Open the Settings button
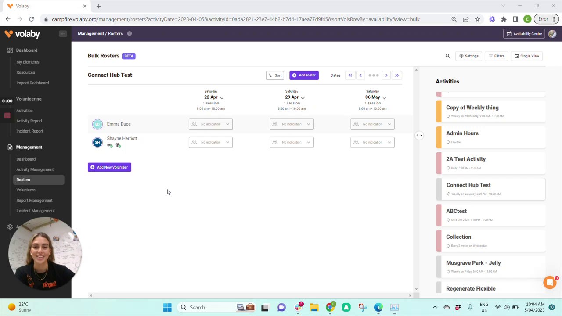This screenshot has height=316, width=562. pyautogui.click(x=468, y=56)
